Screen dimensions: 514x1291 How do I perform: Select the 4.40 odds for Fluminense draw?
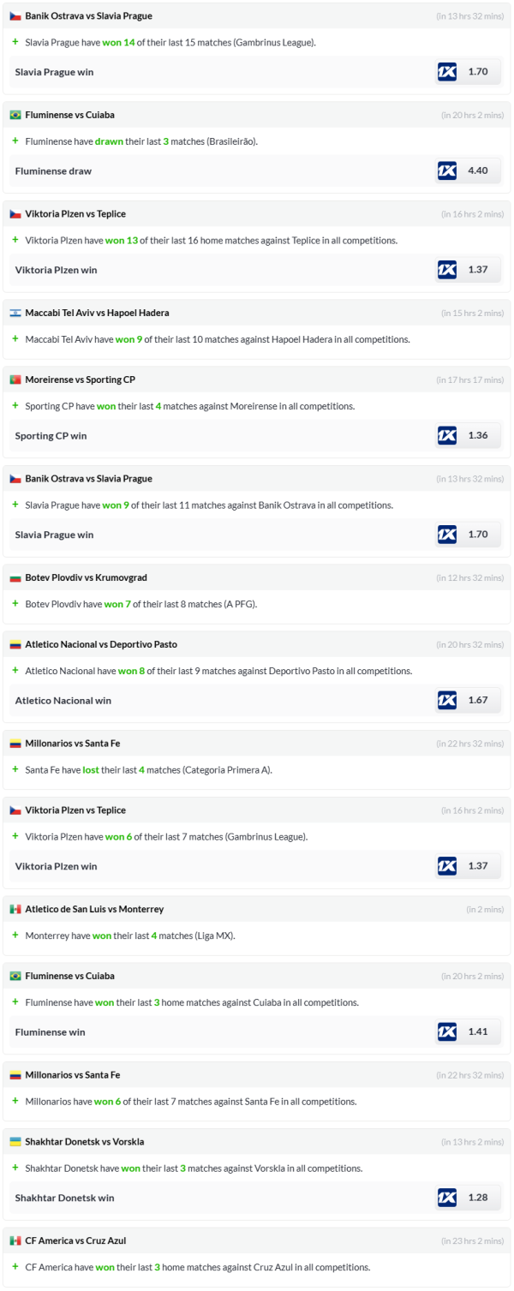click(478, 170)
